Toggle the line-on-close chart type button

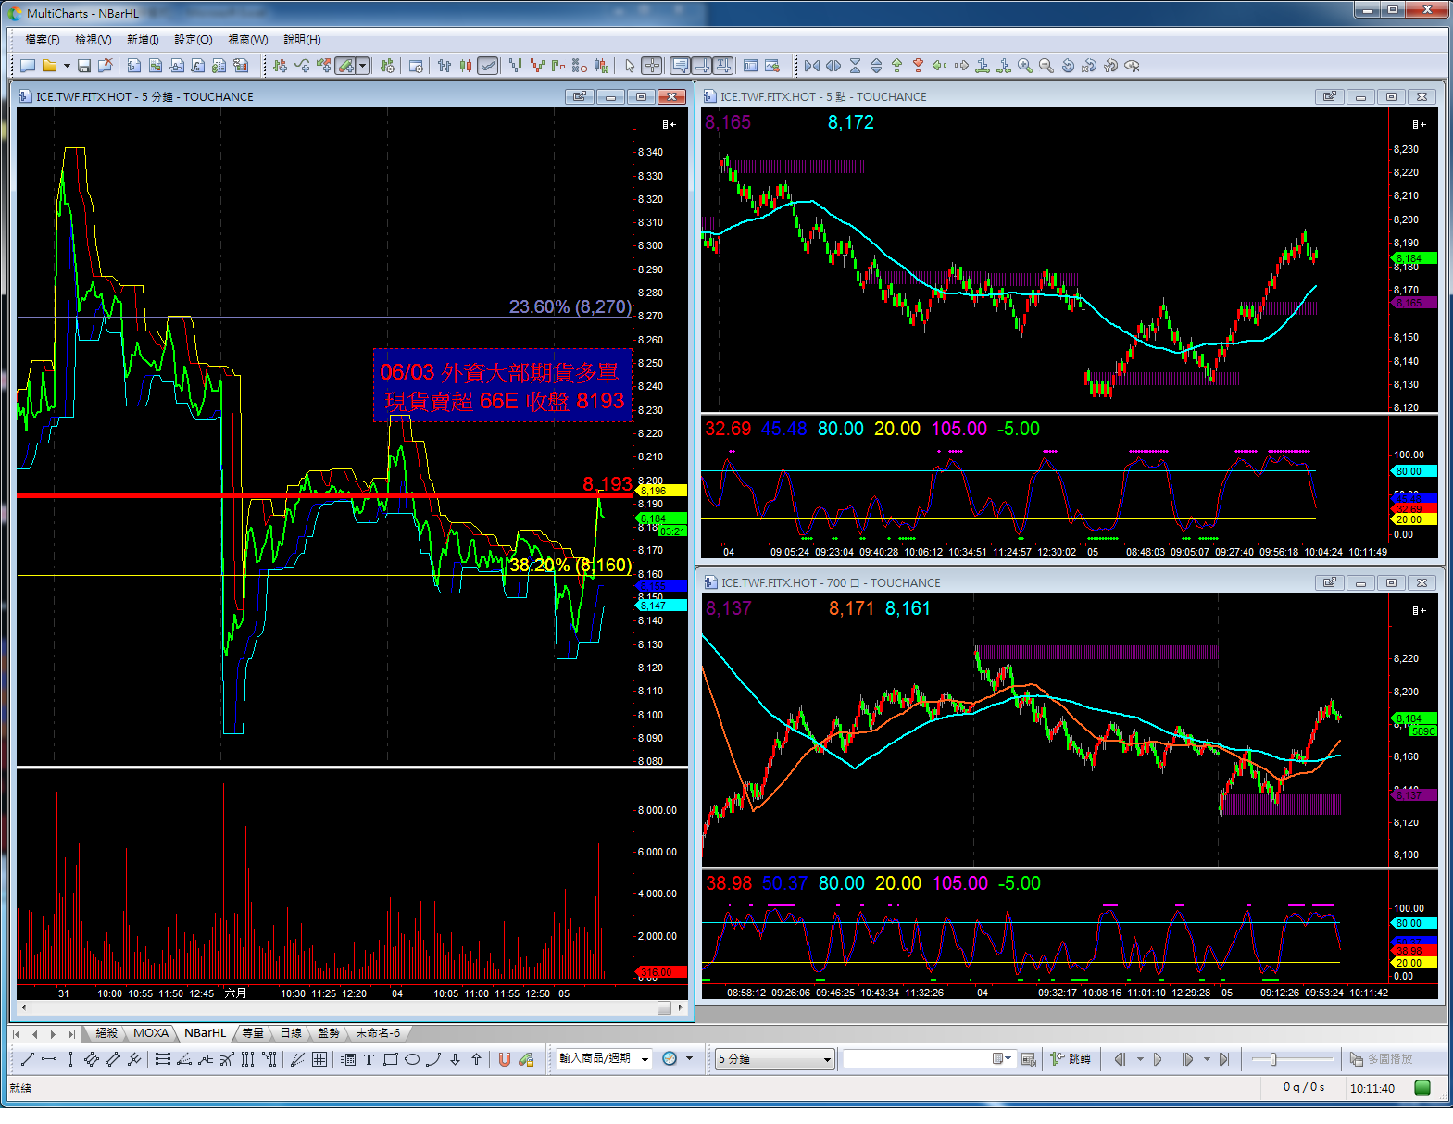click(x=488, y=66)
